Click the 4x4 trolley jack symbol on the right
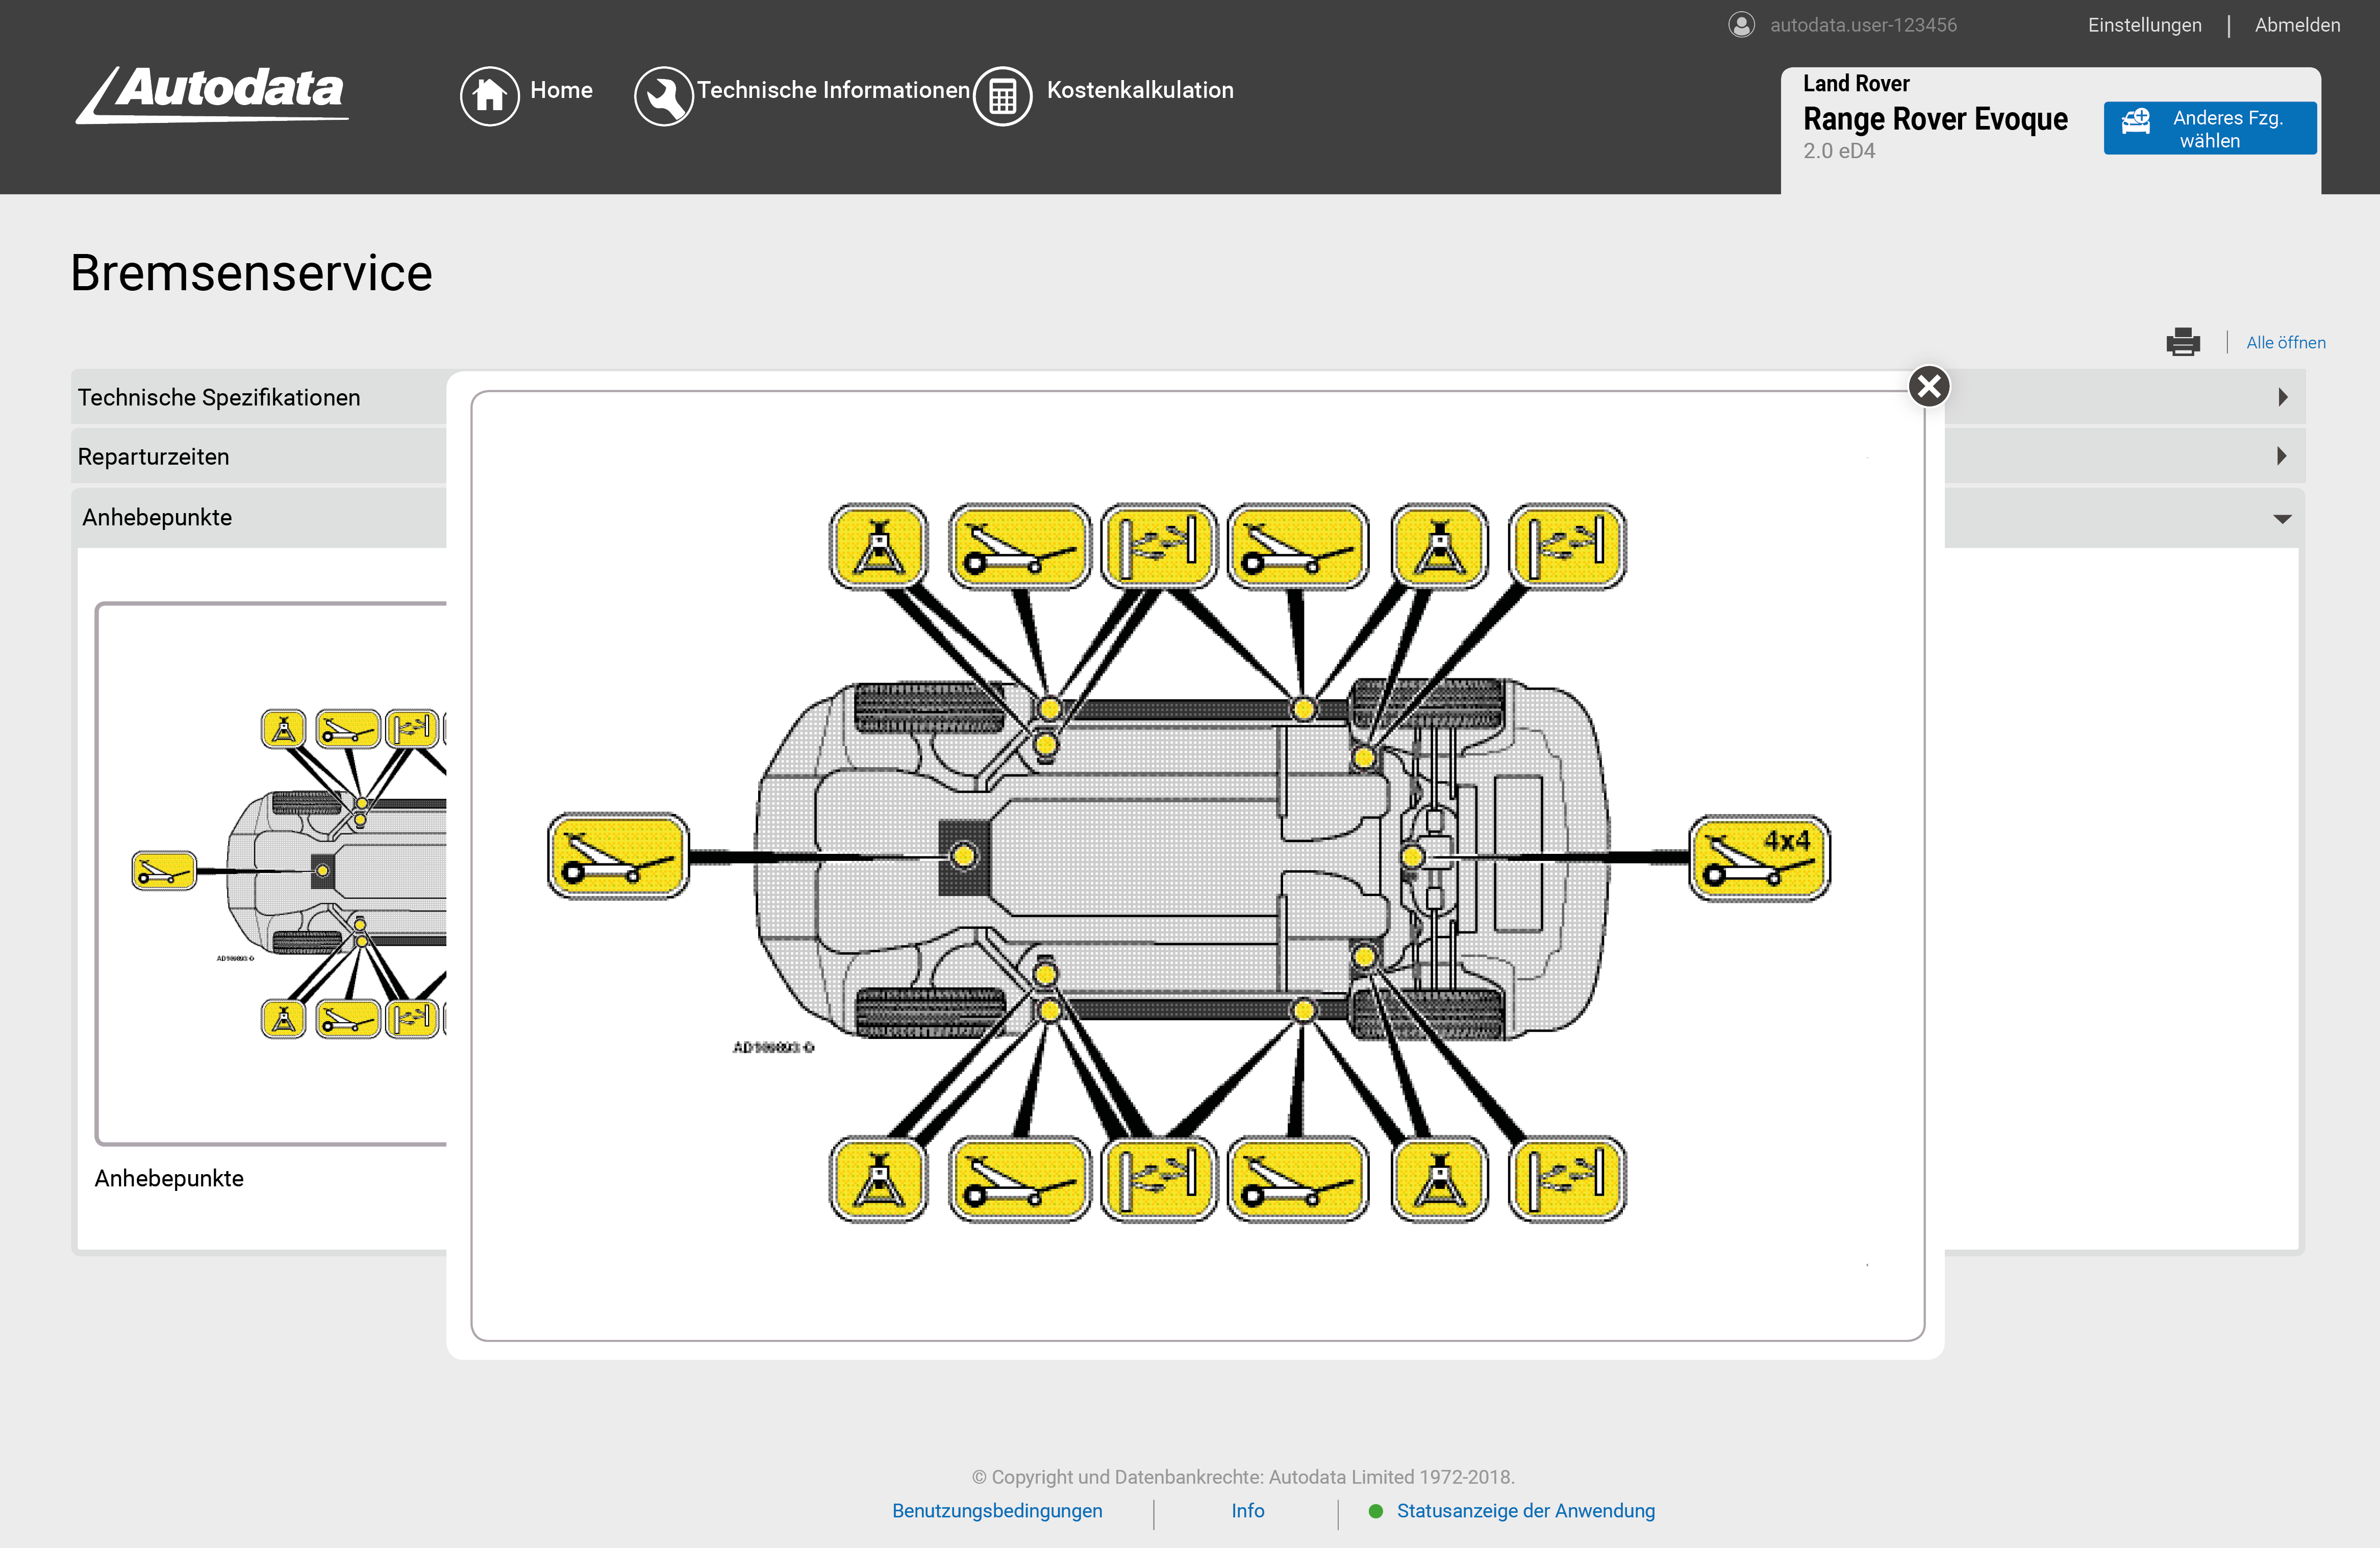 click(x=1759, y=856)
